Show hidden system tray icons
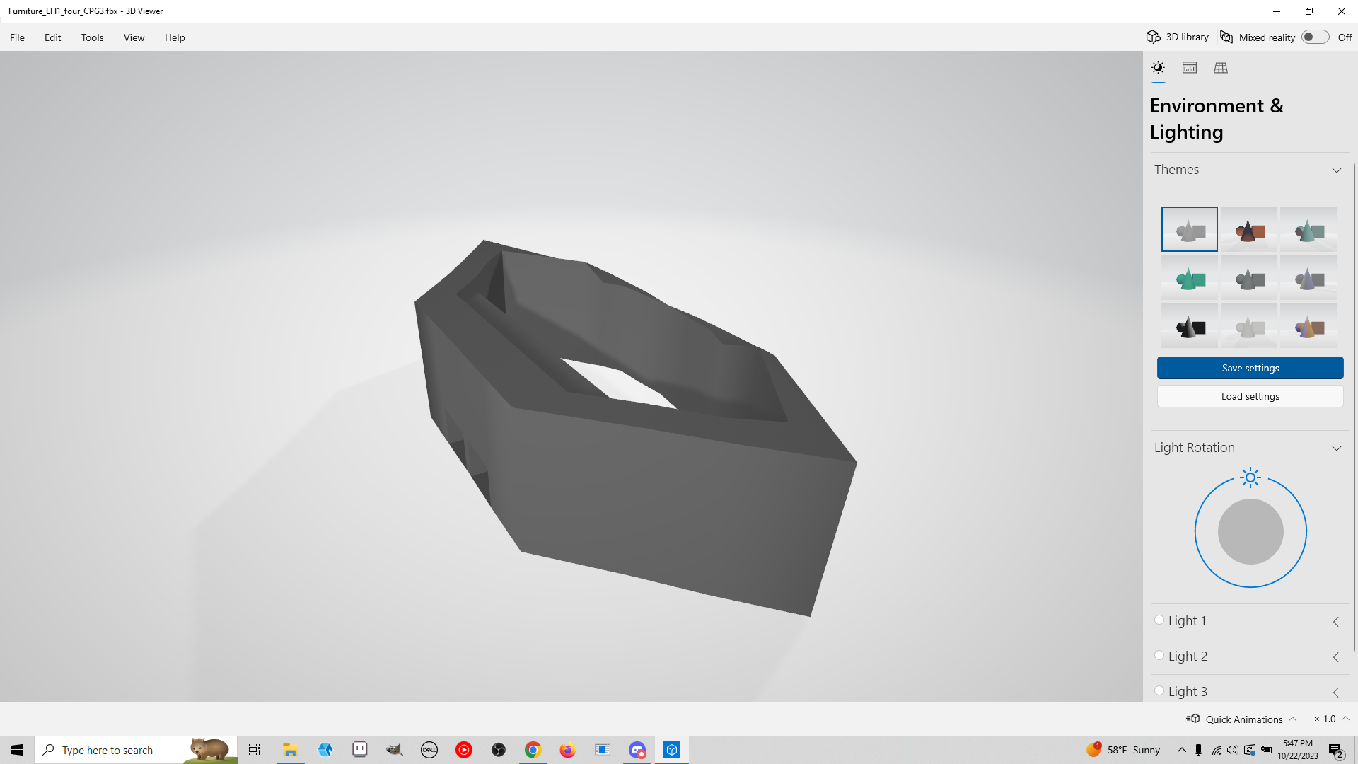The width and height of the screenshot is (1358, 764). [x=1181, y=750]
